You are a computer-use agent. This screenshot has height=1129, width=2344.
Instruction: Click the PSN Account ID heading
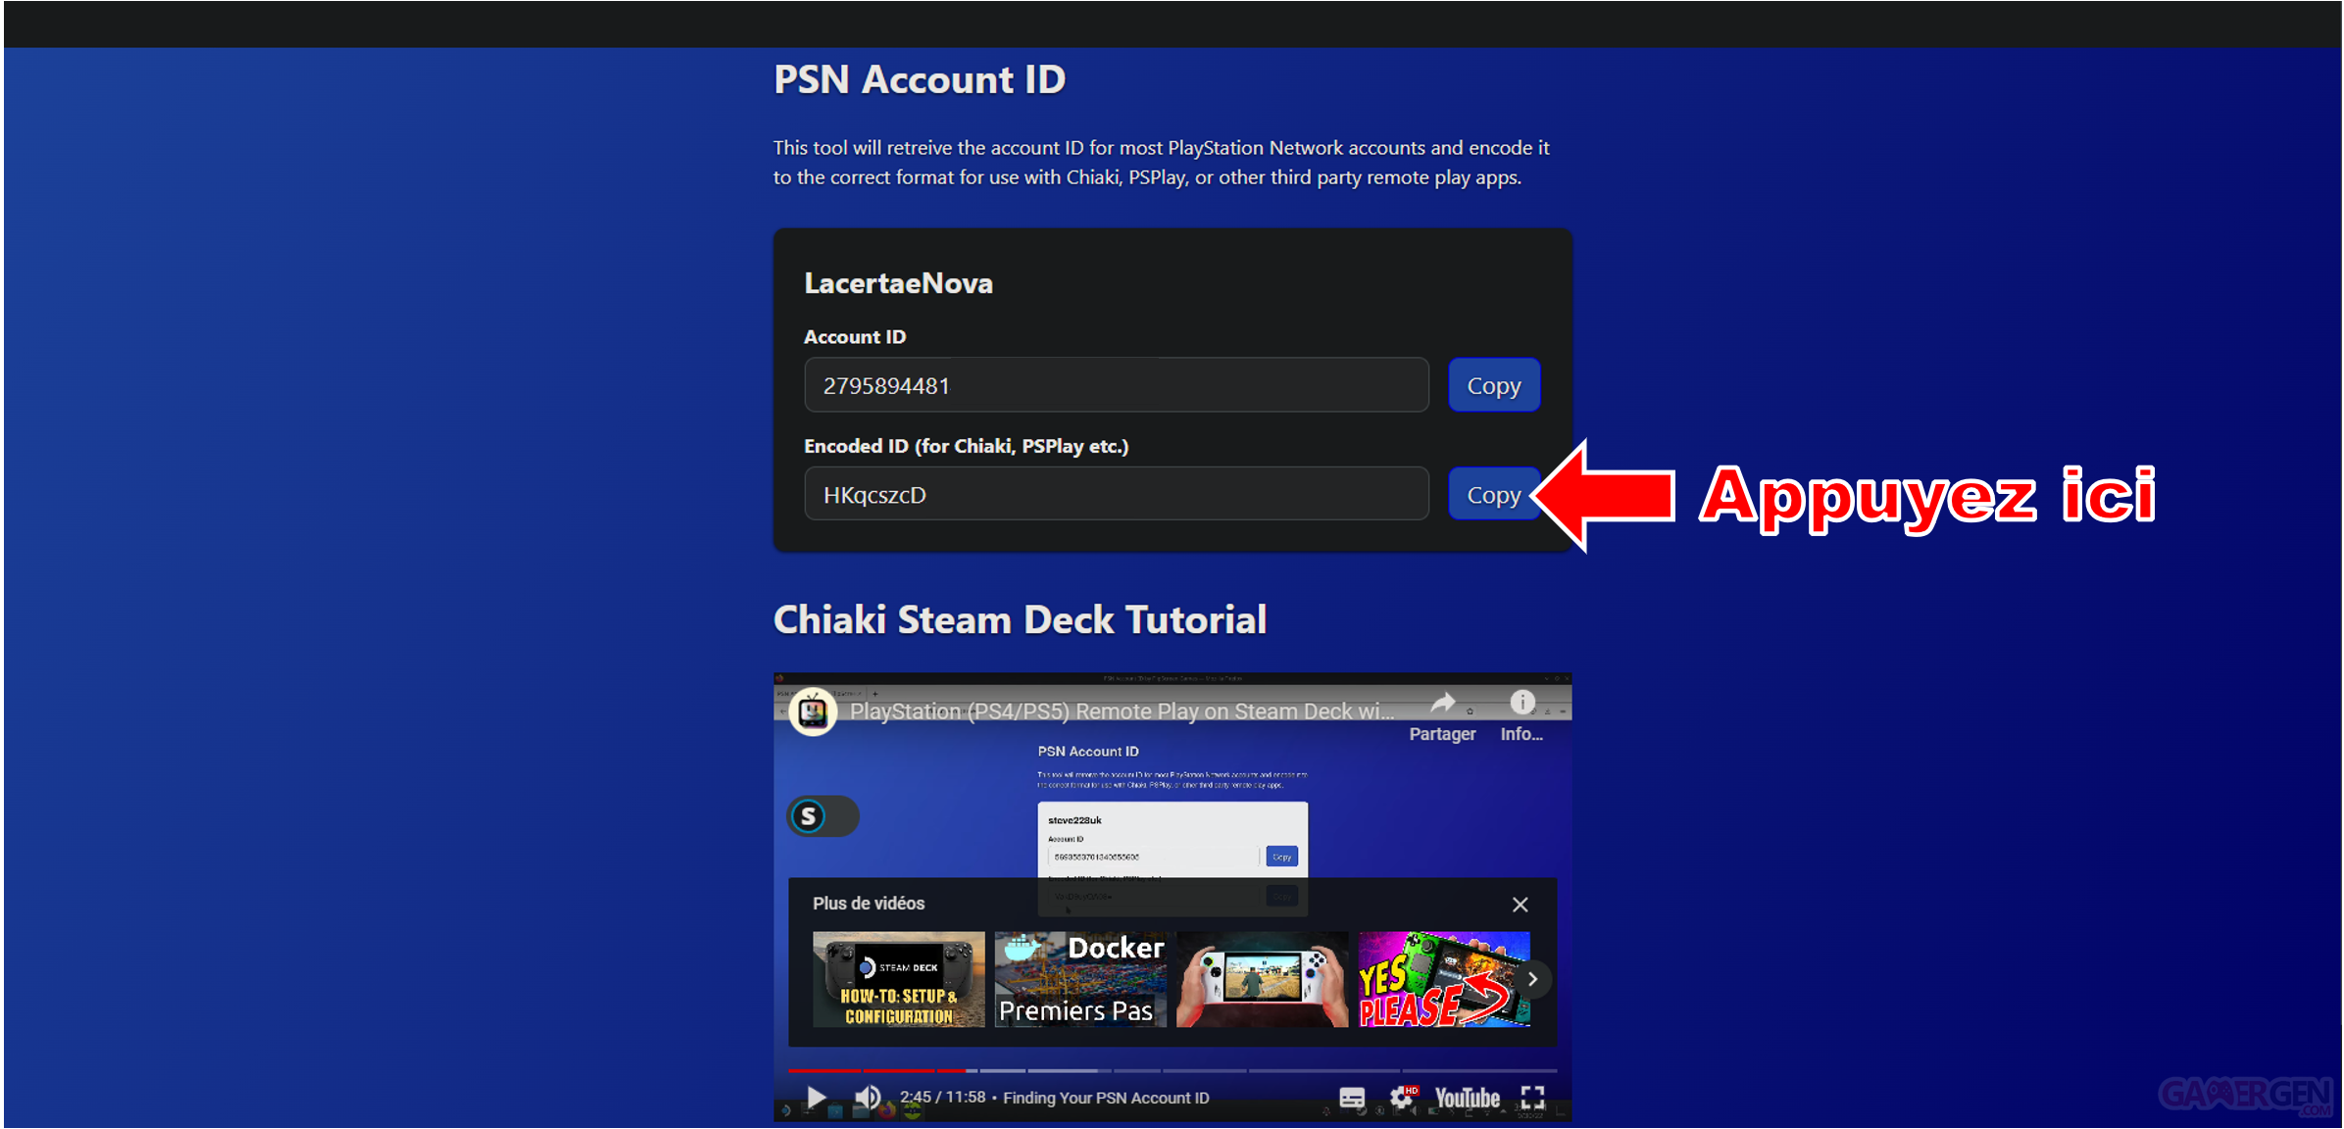coord(919,79)
